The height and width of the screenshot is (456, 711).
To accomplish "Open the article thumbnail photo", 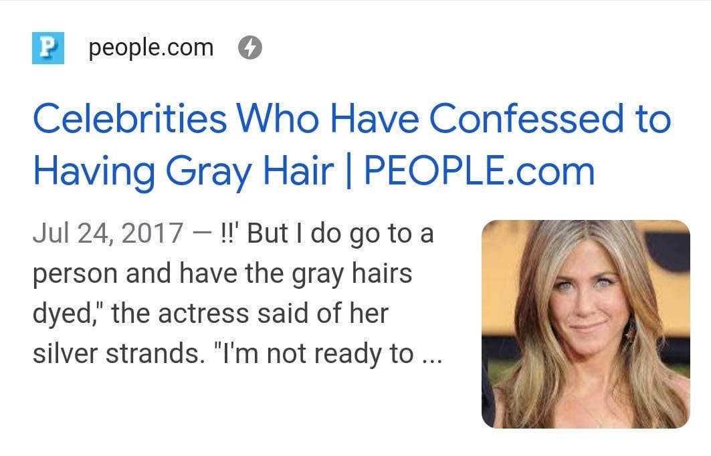I will coord(586,324).
